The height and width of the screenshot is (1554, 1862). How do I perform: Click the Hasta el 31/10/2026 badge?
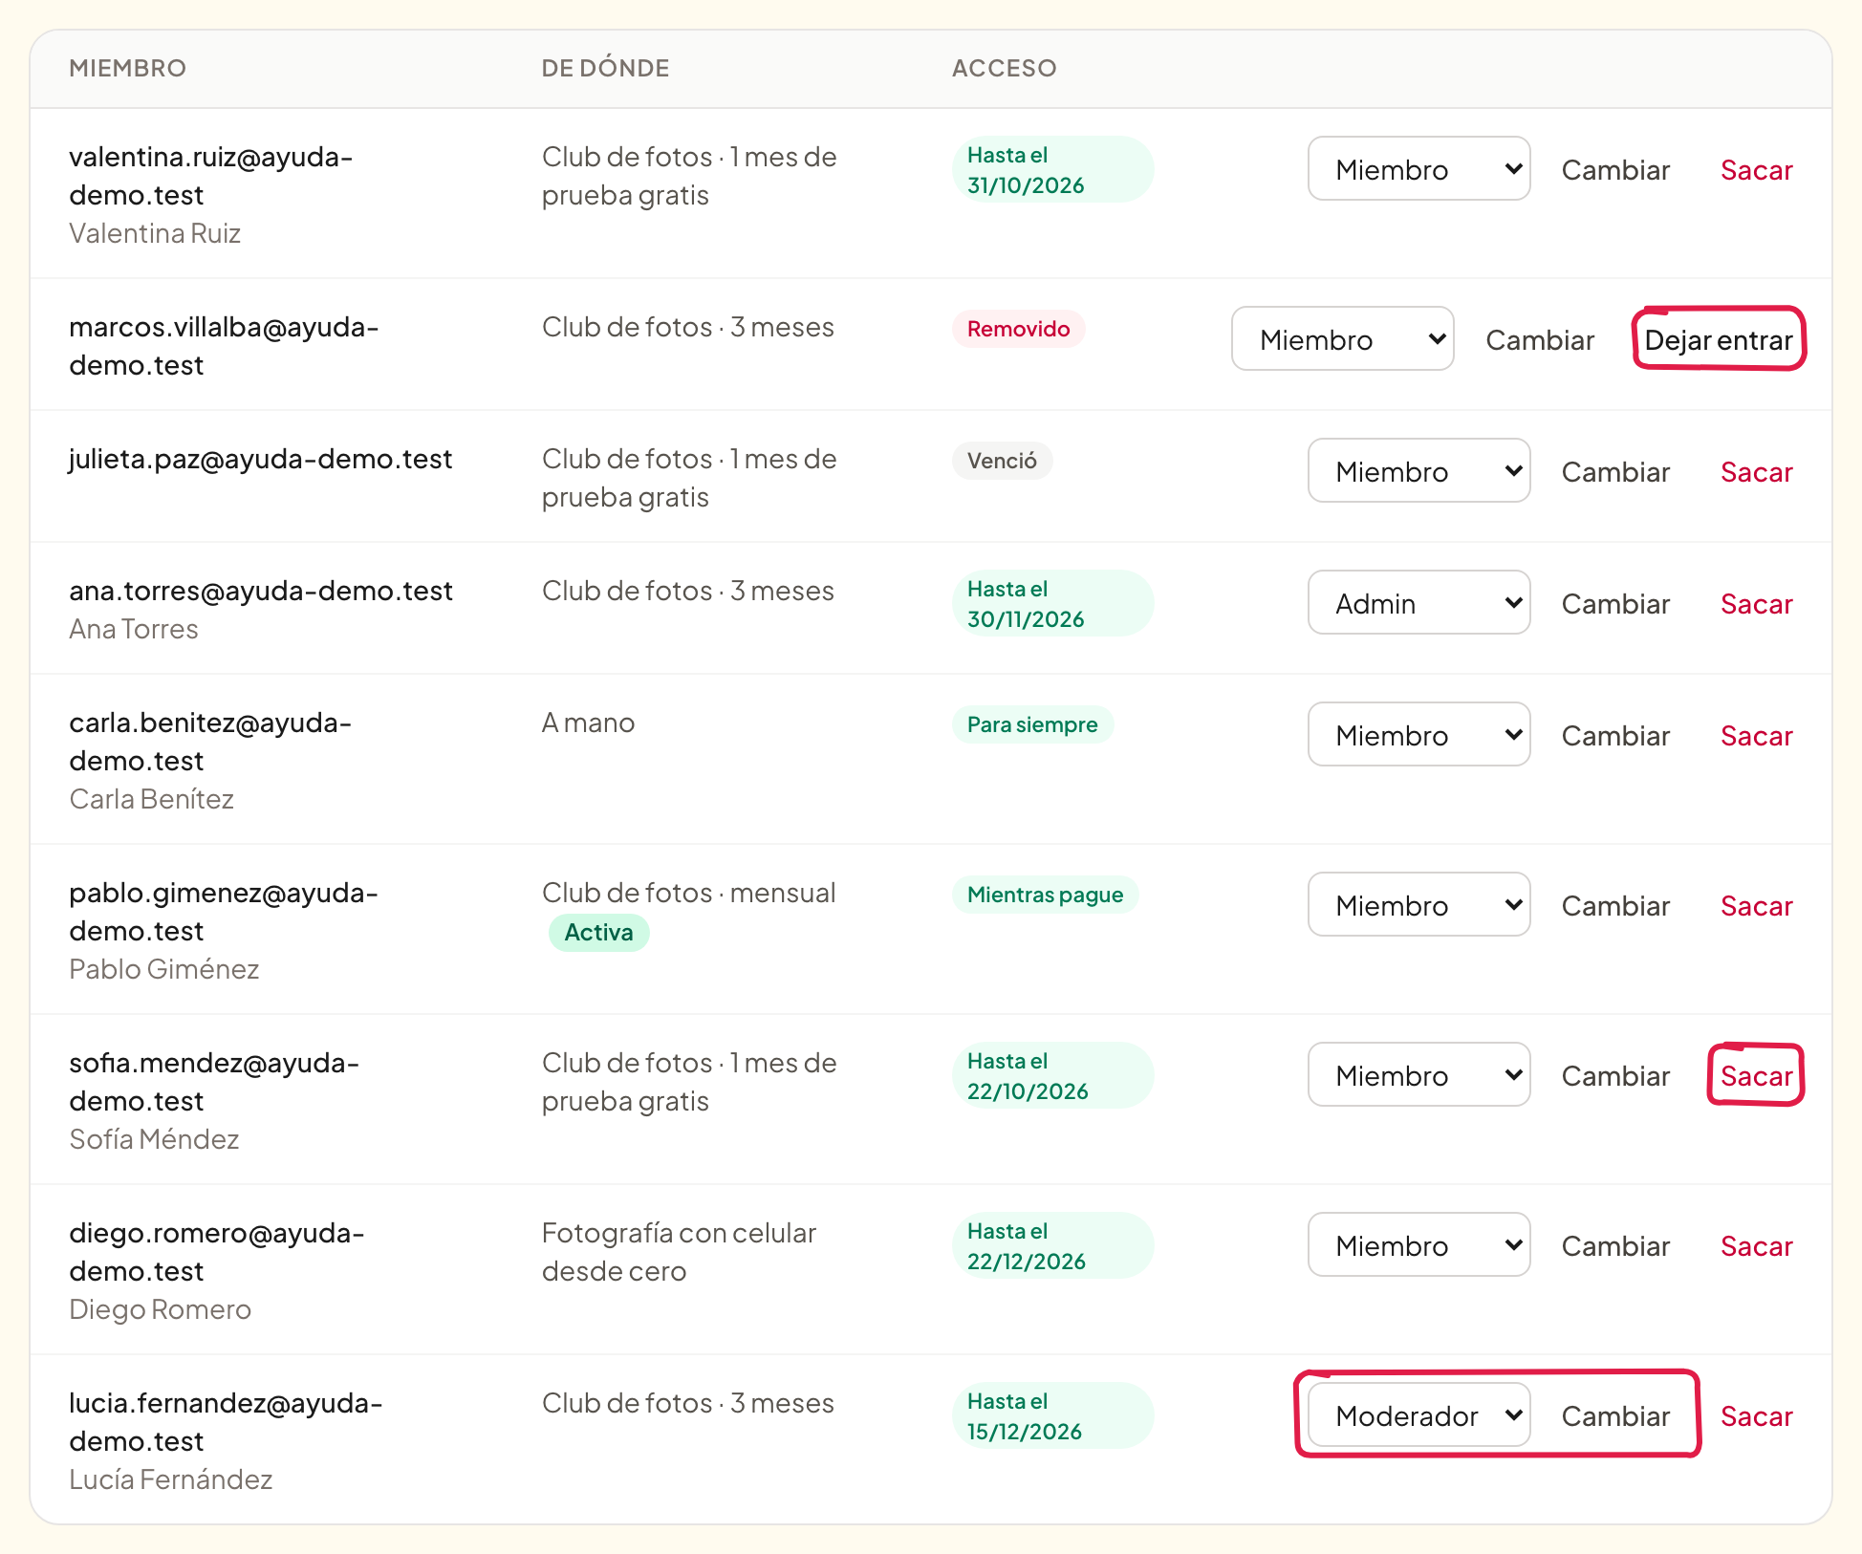(1052, 169)
